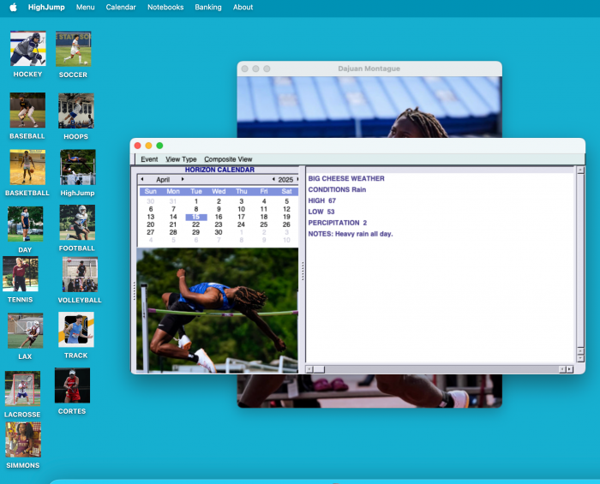The image size is (600, 484).
Task: Select April 22 in calendar
Action: coord(196,224)
